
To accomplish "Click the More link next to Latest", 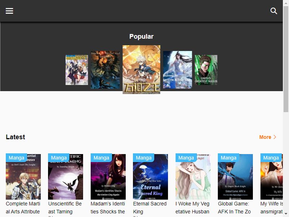I will [265, 137].
